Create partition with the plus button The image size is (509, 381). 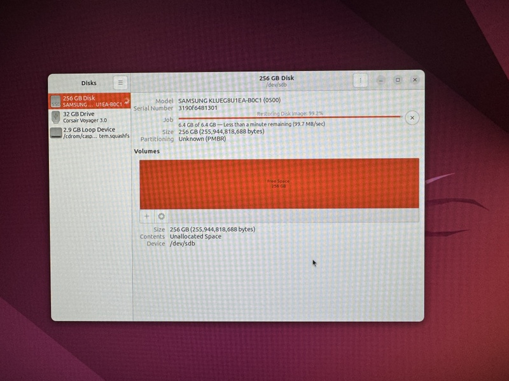coord(147,216)
